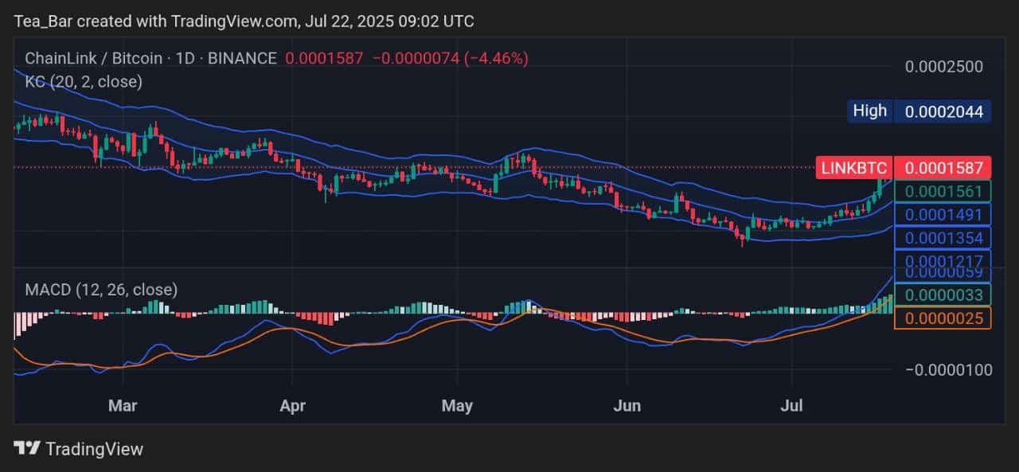1019x472 pixels.
Task: Click the Jul label on time axis
Action: [791, 405]
